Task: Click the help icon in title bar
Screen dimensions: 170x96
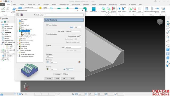Action: 155,1
